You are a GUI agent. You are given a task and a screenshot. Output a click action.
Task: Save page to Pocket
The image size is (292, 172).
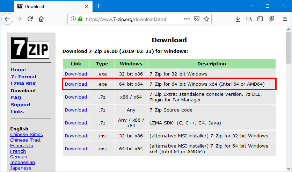pyautogui.click(x=197, y=19)
